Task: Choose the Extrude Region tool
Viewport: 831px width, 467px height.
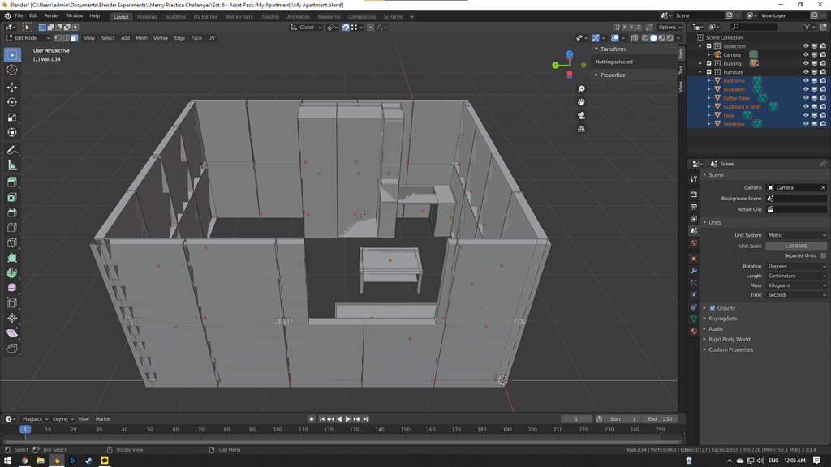Action: [x=11, y=181]
